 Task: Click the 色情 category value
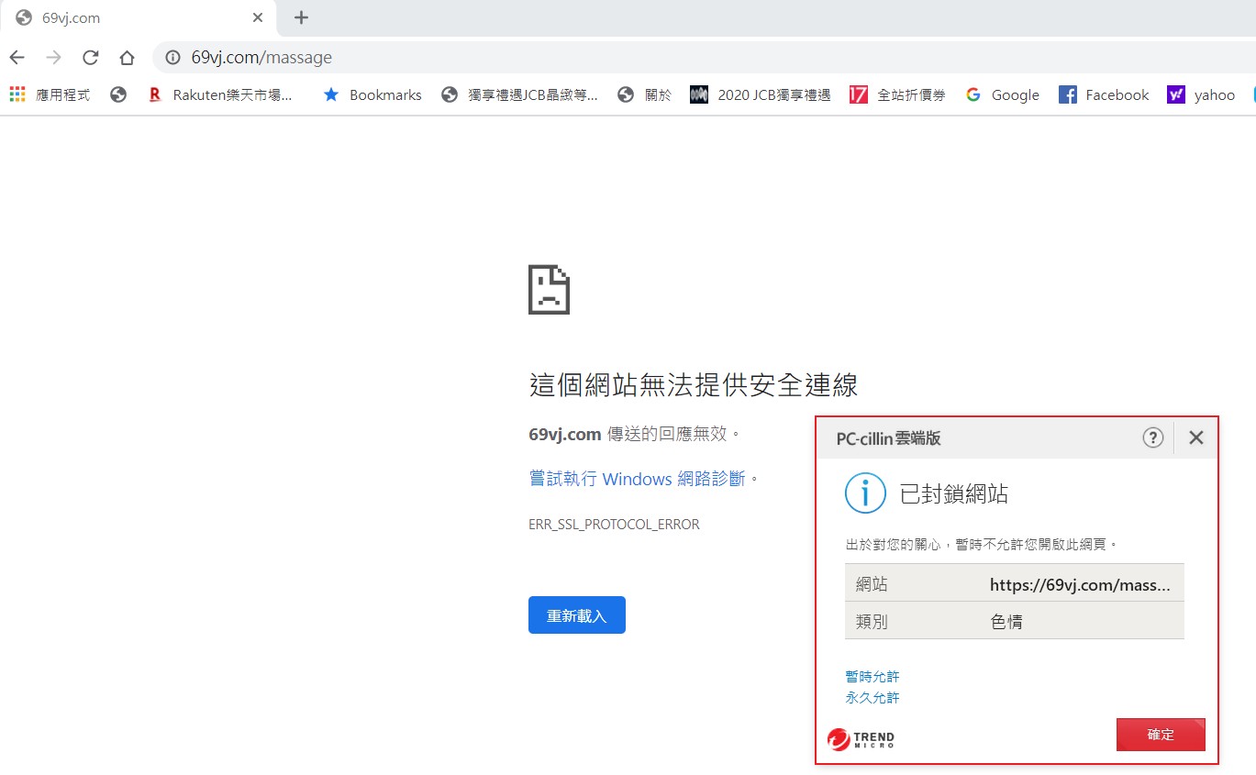pyautogui.click(x=1006, y=622)
